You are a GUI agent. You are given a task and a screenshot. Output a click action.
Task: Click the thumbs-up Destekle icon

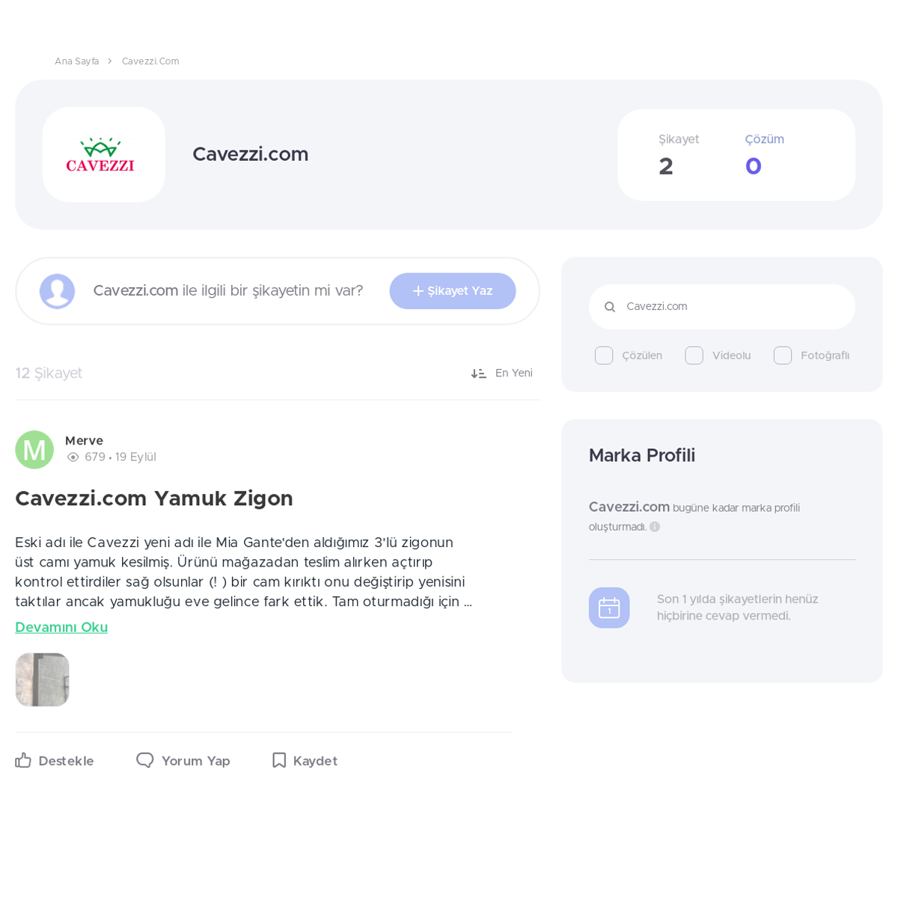(23, 760)
